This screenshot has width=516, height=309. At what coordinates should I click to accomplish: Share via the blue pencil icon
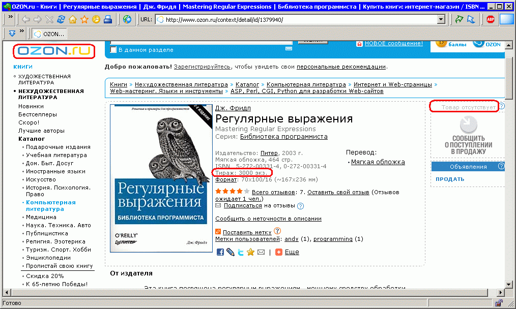click(231, 252)
